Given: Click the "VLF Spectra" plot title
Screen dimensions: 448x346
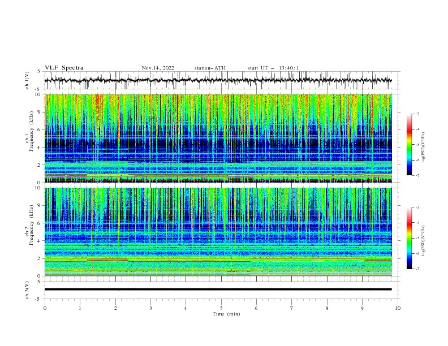Looking at the screenshot, I should point(64,68).
